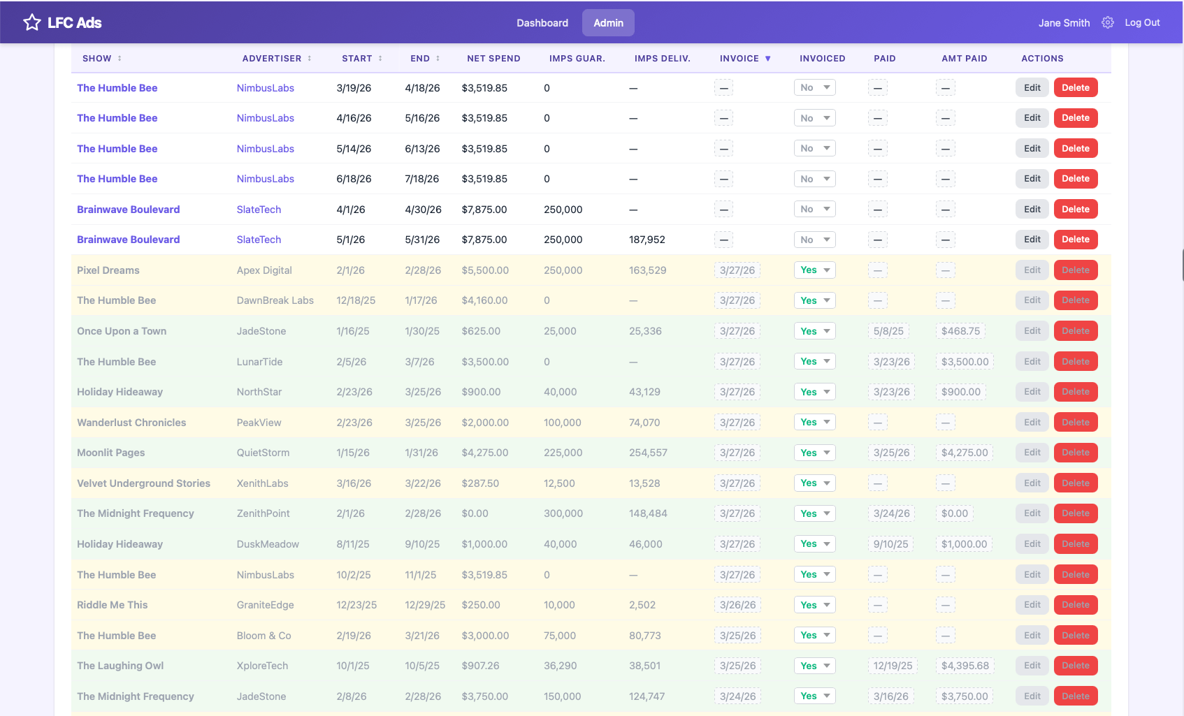Screen dimensions: 1184x716
Task: Select the Admin tab
Action: (607, 22)
